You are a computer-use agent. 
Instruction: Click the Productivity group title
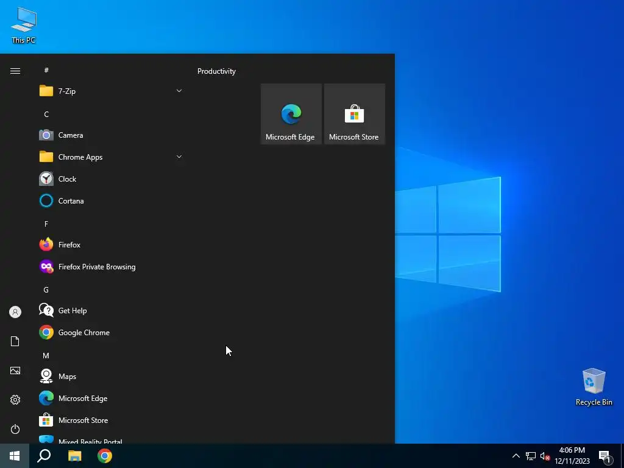pyautogui.click(x=216, y=71)
